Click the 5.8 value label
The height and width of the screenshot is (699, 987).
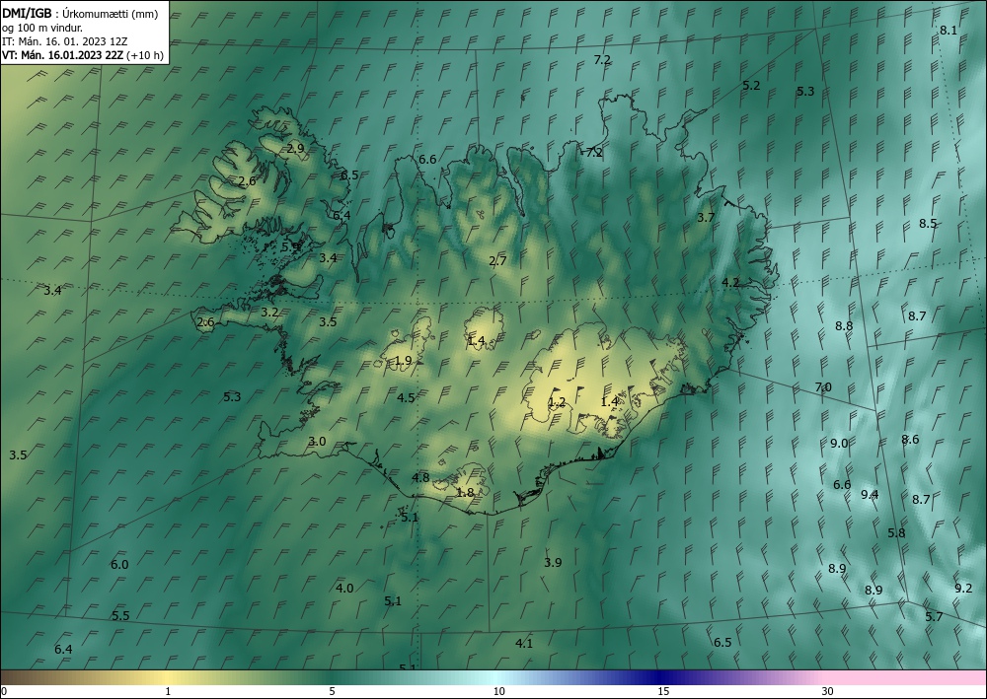[896, 533]
